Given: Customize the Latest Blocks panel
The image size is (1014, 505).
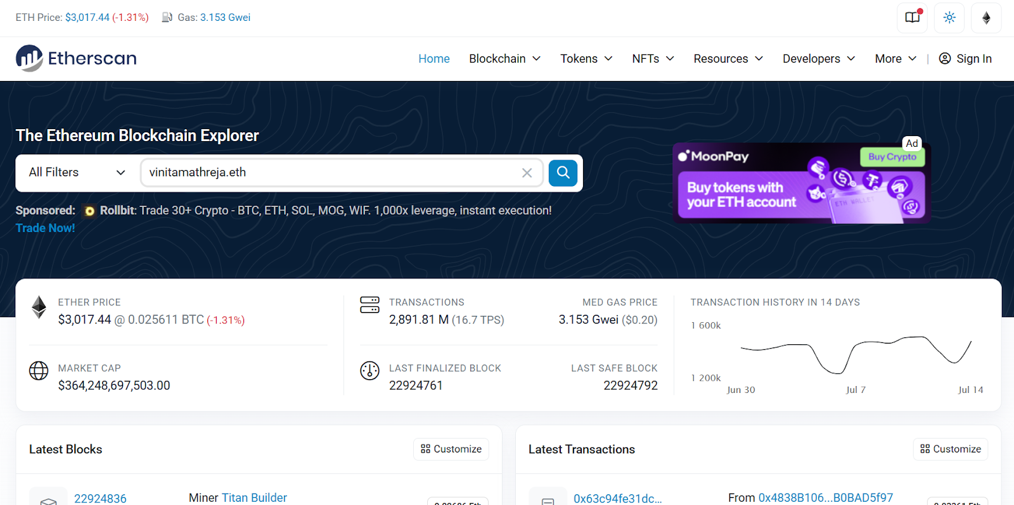Looking at the screenshot, I should click(x=451, y=449).
